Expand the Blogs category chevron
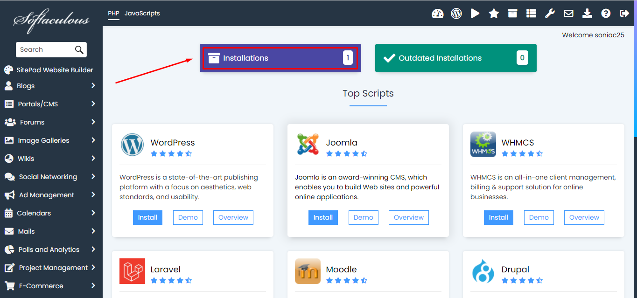 93,85
